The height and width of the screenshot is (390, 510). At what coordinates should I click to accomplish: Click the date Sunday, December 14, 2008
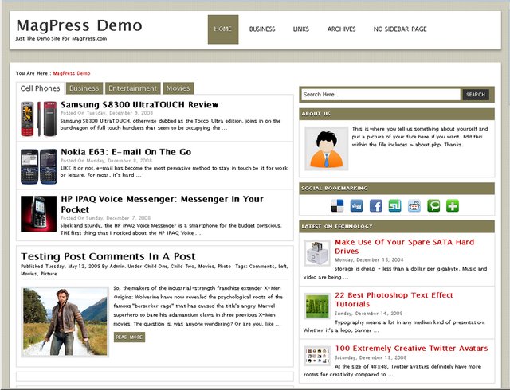click(368, 314)
